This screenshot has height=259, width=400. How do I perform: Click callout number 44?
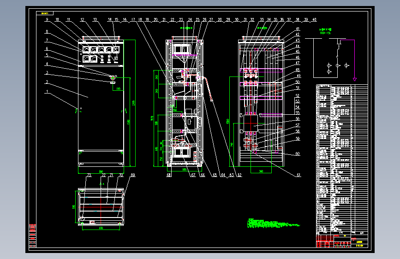(298, 46)
